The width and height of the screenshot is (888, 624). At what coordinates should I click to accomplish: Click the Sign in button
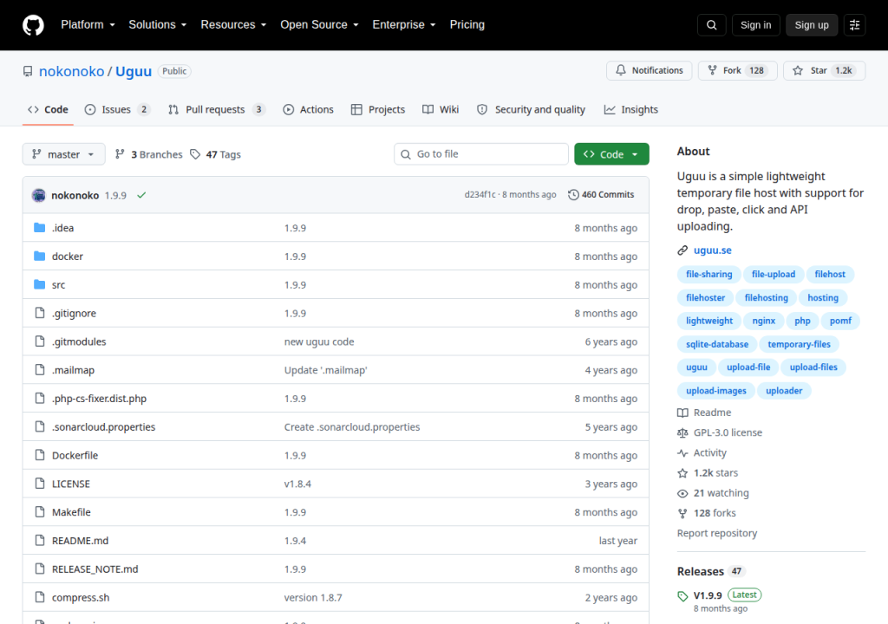(755, 25)
